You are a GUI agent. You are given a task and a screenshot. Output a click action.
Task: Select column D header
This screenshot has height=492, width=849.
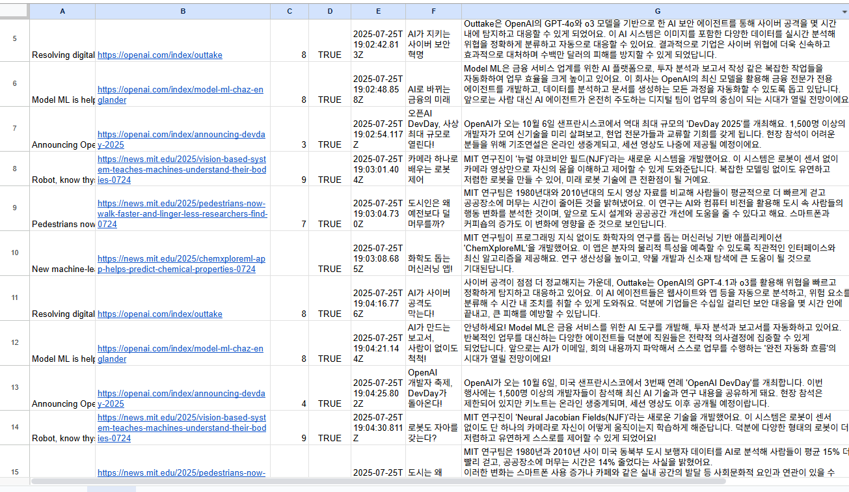330,11
